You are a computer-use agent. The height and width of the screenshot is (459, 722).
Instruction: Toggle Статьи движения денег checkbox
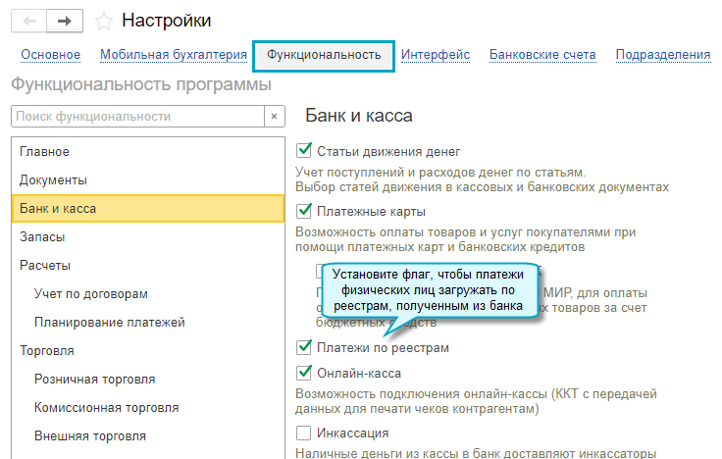pyautogui.click(x=304, y=151)
